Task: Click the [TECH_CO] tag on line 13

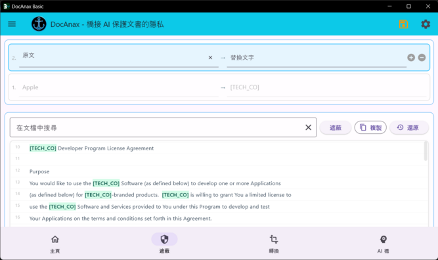Action: click(106, 183)
